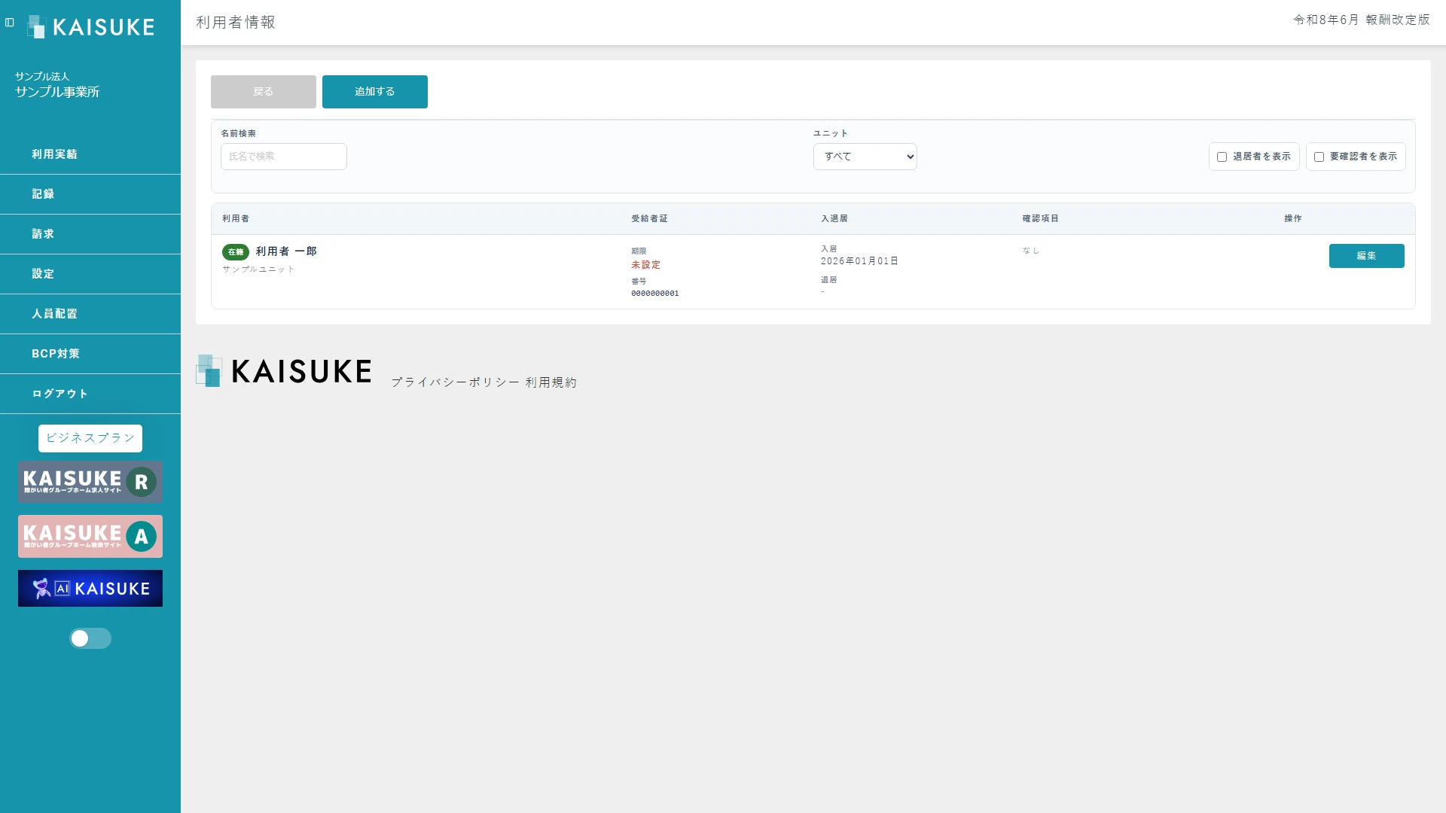1446x813 pixels.
Task: Focus the 氏名で検索 name field
Action: (284, 157)
